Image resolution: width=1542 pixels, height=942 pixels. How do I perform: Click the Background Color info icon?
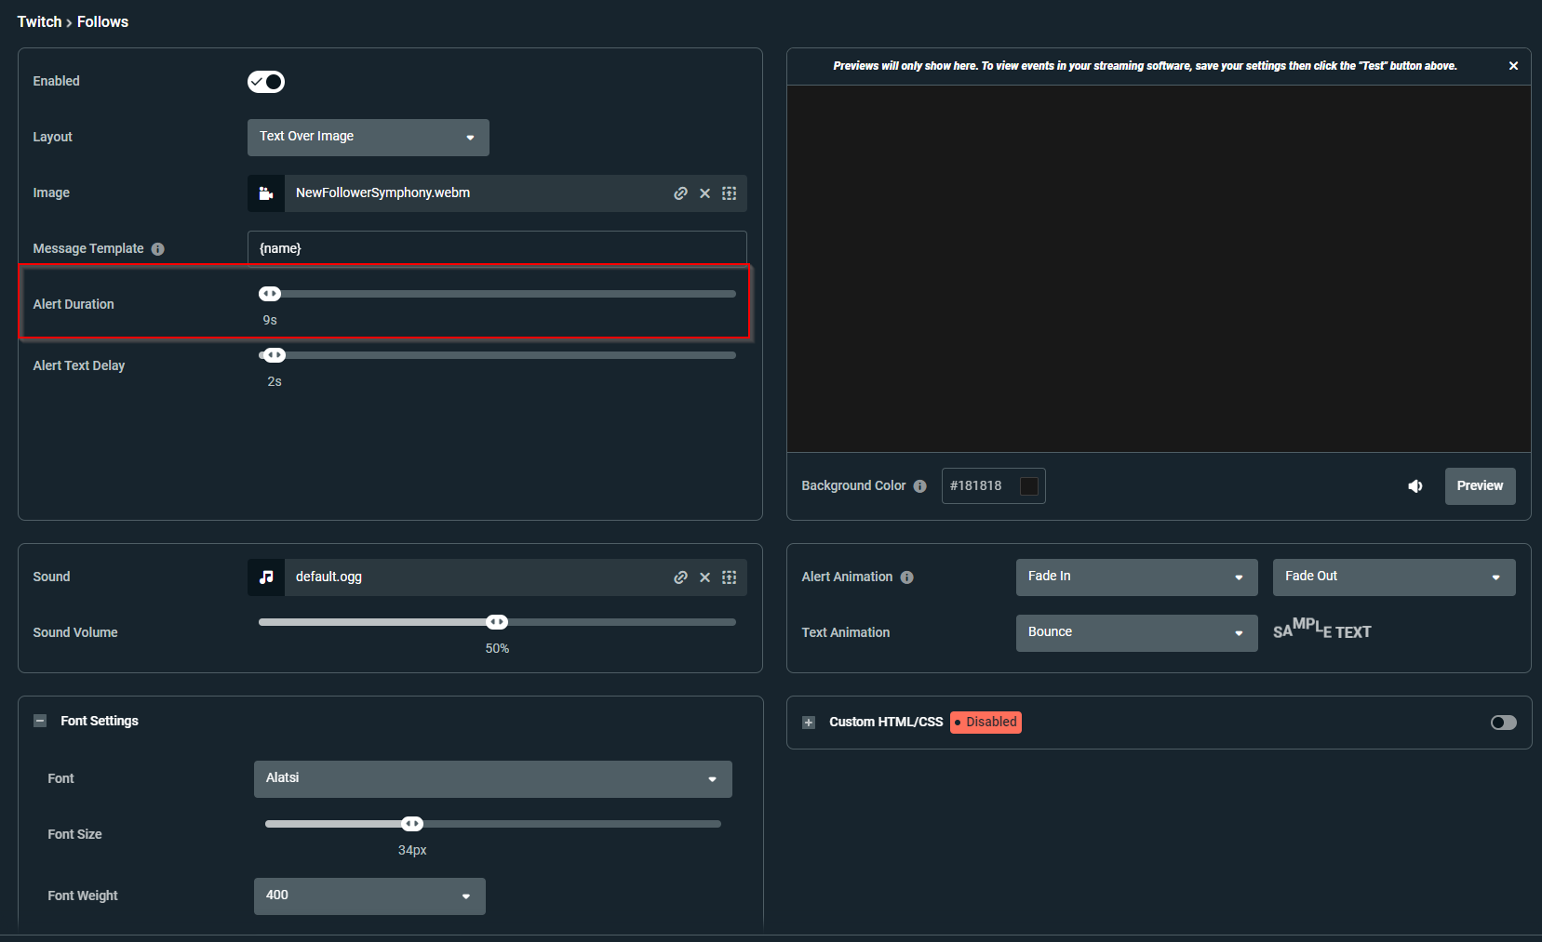(x=920, y=485)
